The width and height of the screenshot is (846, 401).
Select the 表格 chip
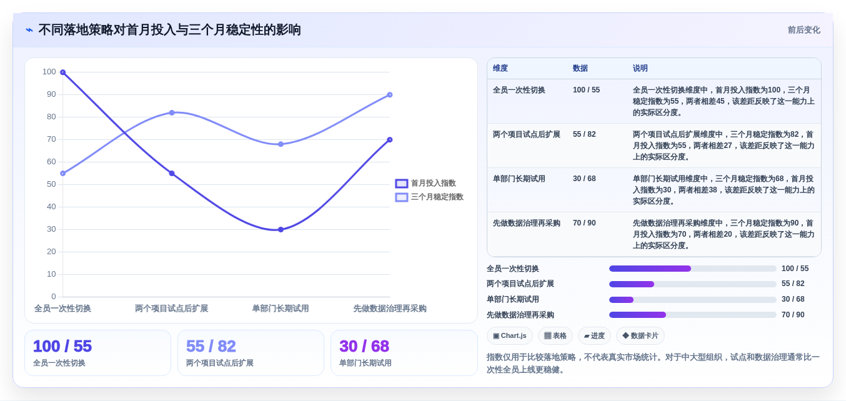click(555, 335)
